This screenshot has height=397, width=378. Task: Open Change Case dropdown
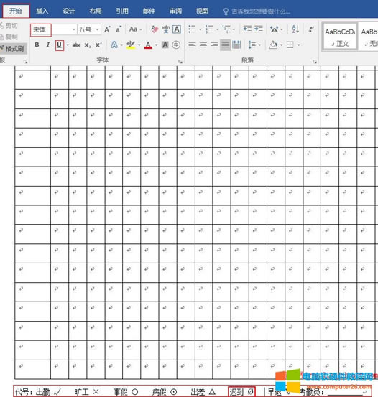pyautogui.click(x=135, y=29)
